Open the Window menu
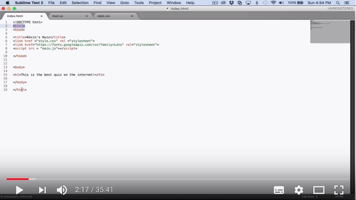 coord(174,3)
